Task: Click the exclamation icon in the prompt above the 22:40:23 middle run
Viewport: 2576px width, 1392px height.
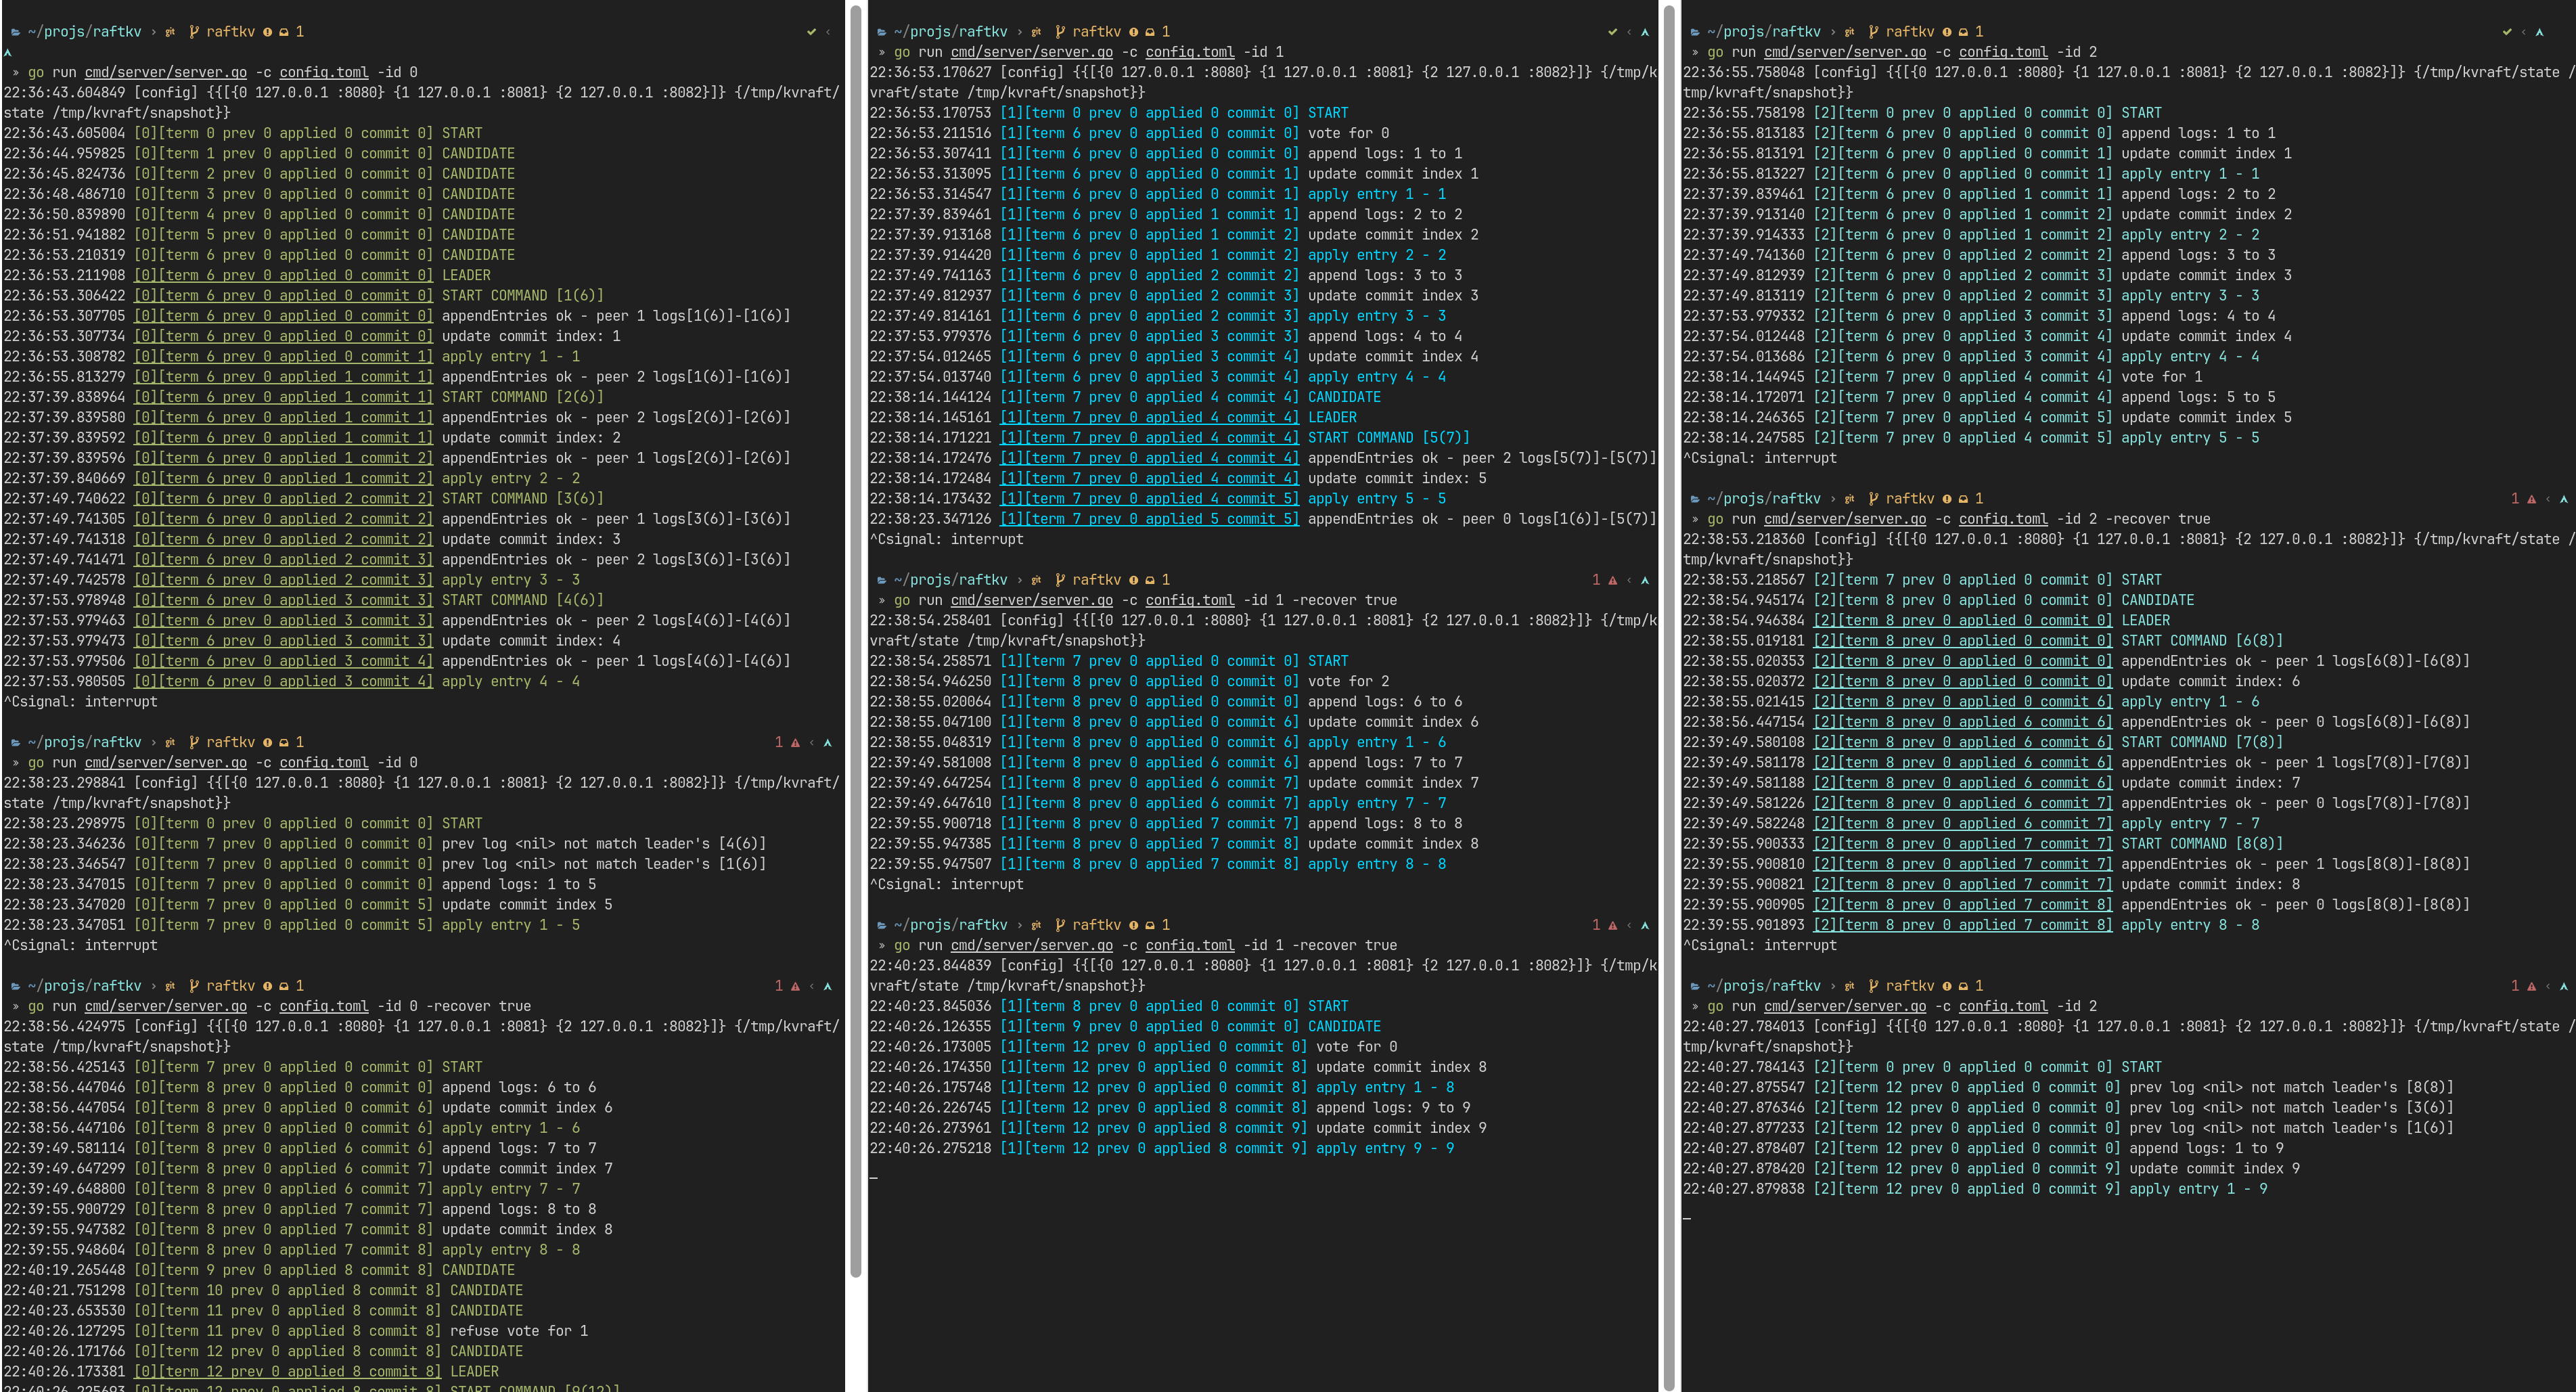Action: [x=1133, y=926]
